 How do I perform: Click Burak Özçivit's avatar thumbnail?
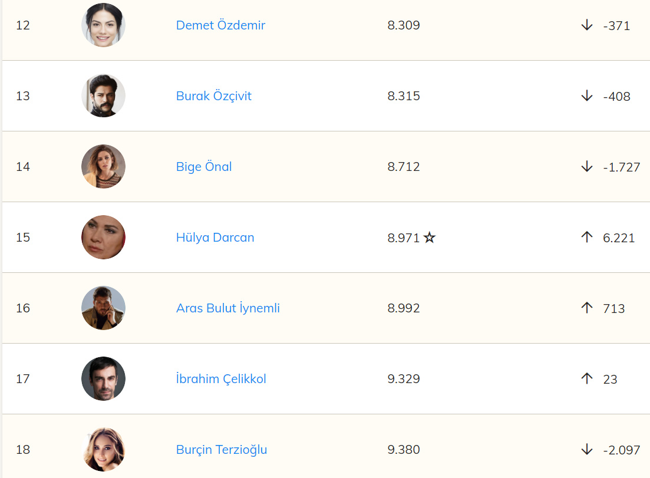pos(103,96)
